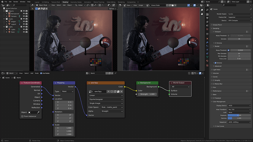Click the pin icon in Scene properties header
253x142 pixels.
(x=250, y=9)
